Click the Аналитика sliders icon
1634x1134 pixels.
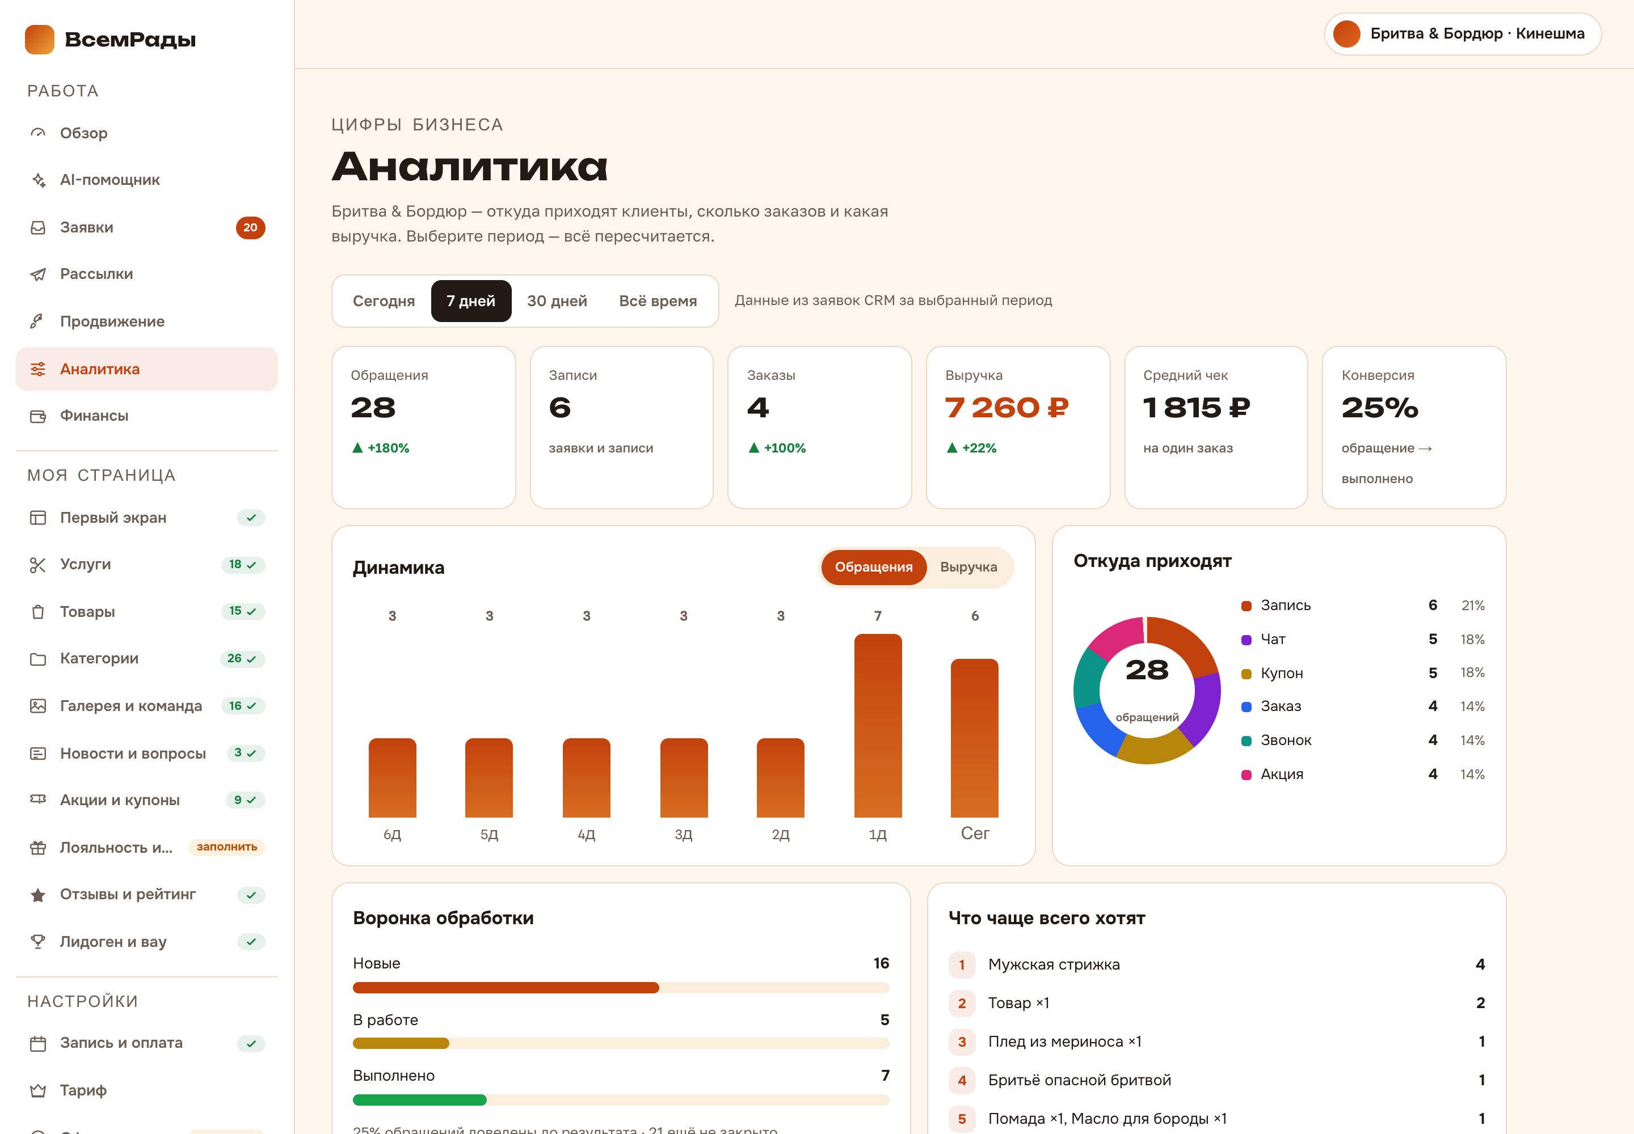[39, 369]
